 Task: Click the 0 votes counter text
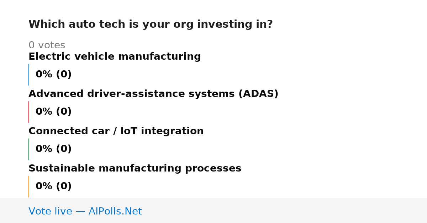coord(47,45)
